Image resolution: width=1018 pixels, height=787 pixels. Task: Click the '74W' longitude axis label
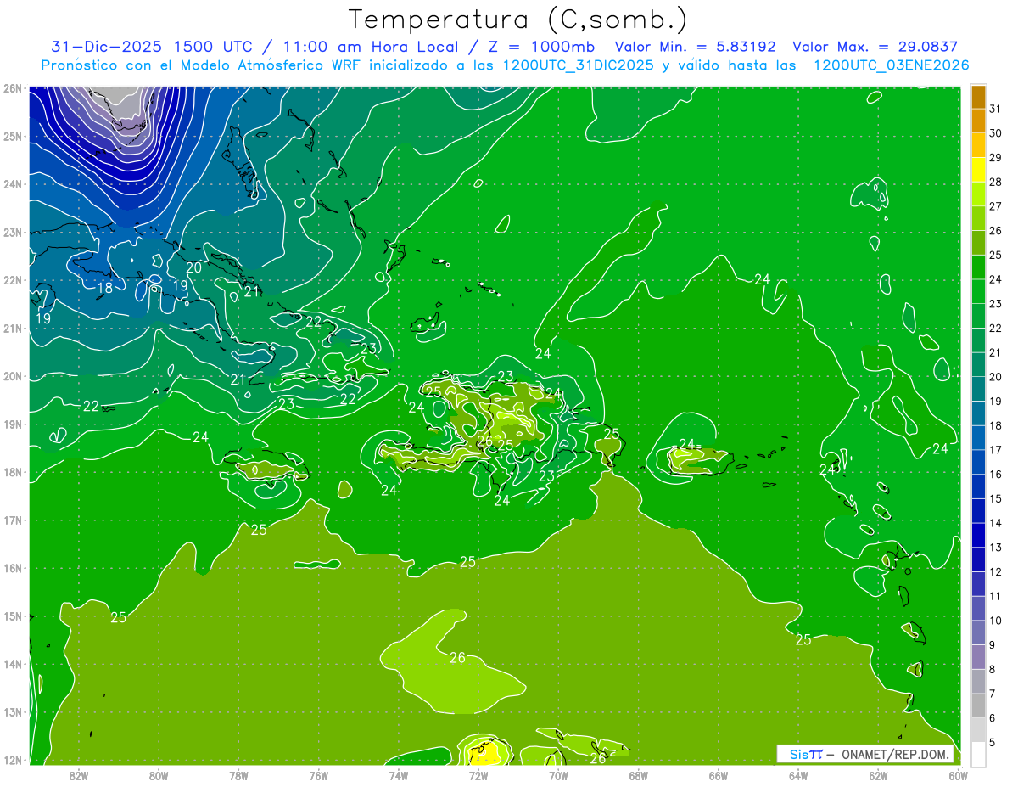click(x=398, y=775)
